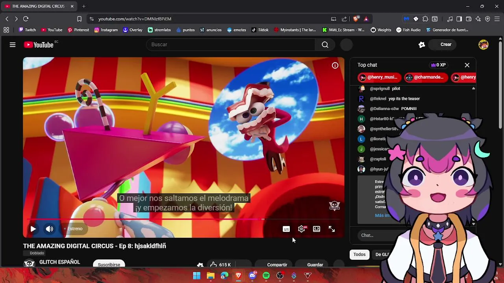
Task: Open the Pinterest bookmark
Action: coord(78,30)
